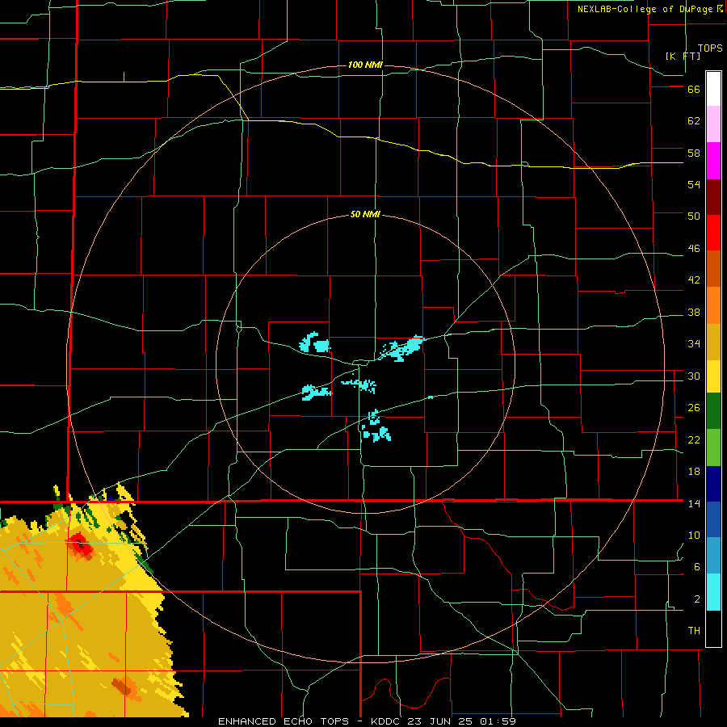727x727 pixels.
Task: Click the cyan legend swatch
Action: point(713,592)
